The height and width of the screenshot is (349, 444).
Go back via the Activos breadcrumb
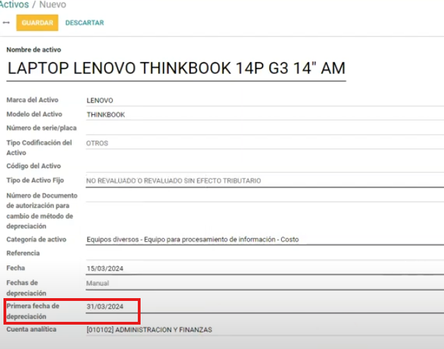pos(15,5)
